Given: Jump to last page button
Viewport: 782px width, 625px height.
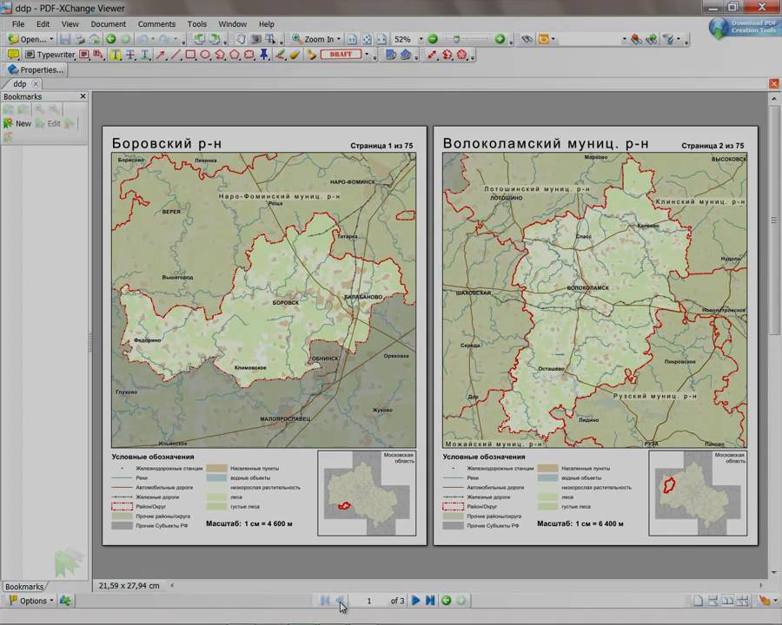Looking at the screenshot, I should click(430, 601).
